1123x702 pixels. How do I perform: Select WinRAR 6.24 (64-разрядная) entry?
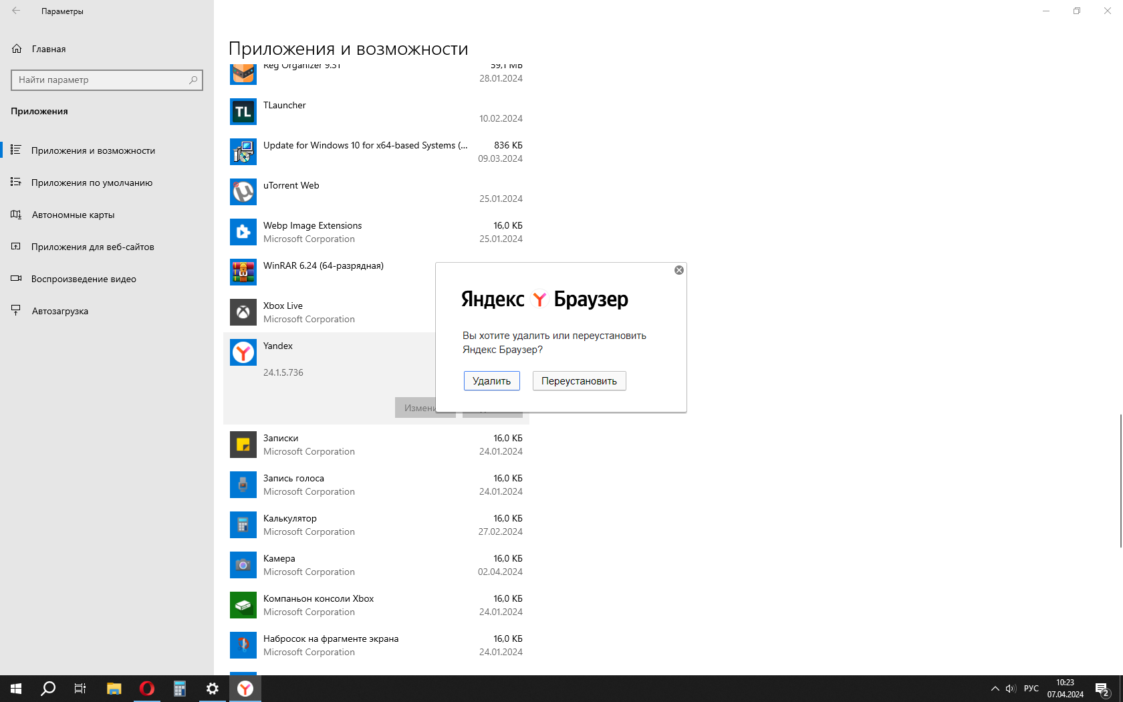click(x=324, y=265)
